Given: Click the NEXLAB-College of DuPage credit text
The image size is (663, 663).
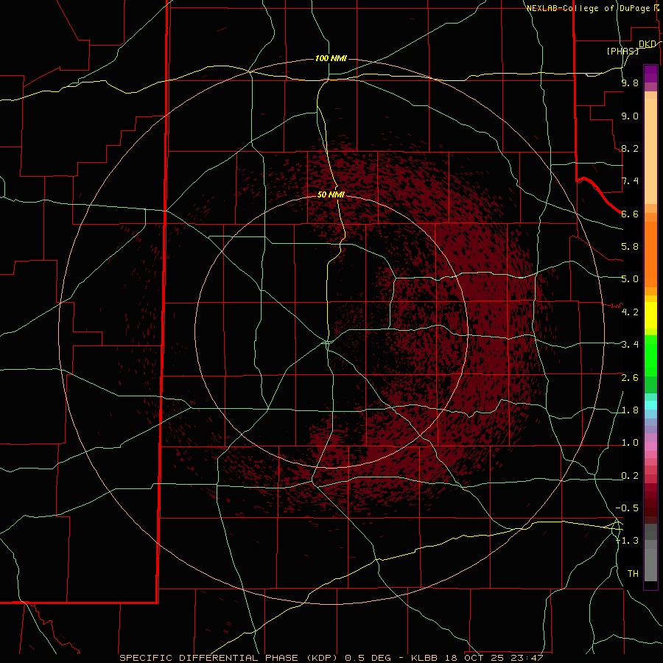Looking at the screenshot, I should (x=589, y=8).
